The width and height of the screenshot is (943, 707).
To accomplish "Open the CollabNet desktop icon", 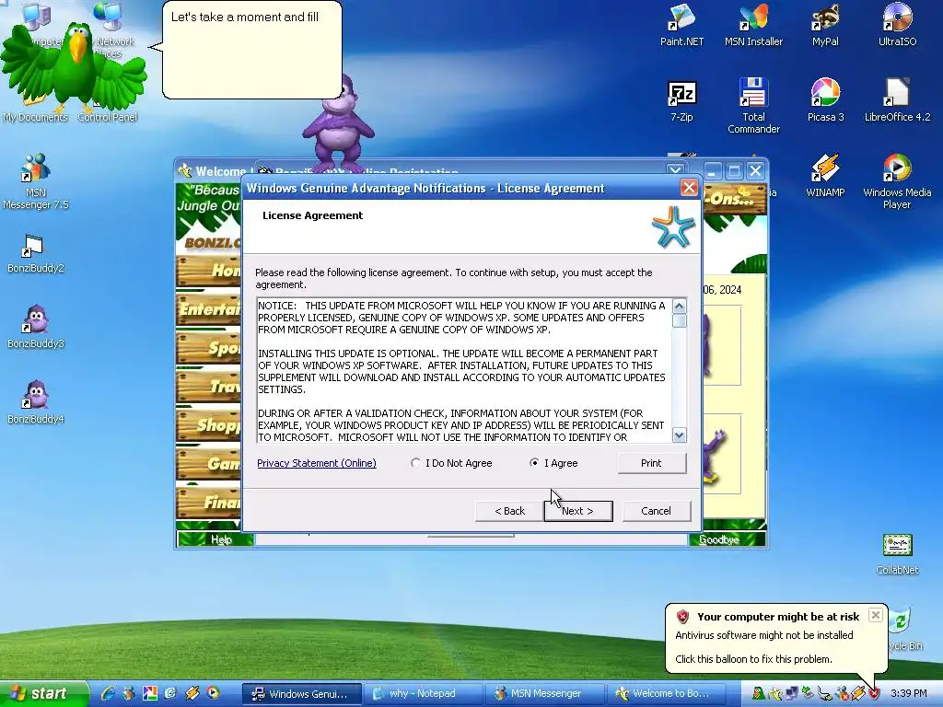I will point(897,554).
